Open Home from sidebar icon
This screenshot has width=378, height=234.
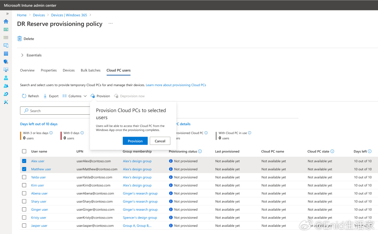(6, 22)
